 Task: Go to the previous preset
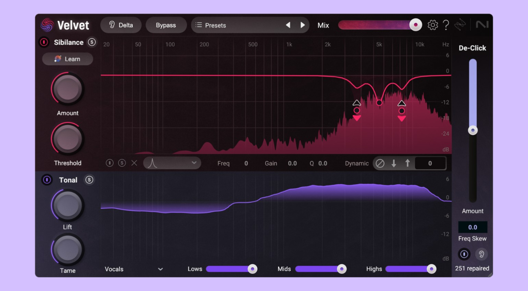[288, 25]
